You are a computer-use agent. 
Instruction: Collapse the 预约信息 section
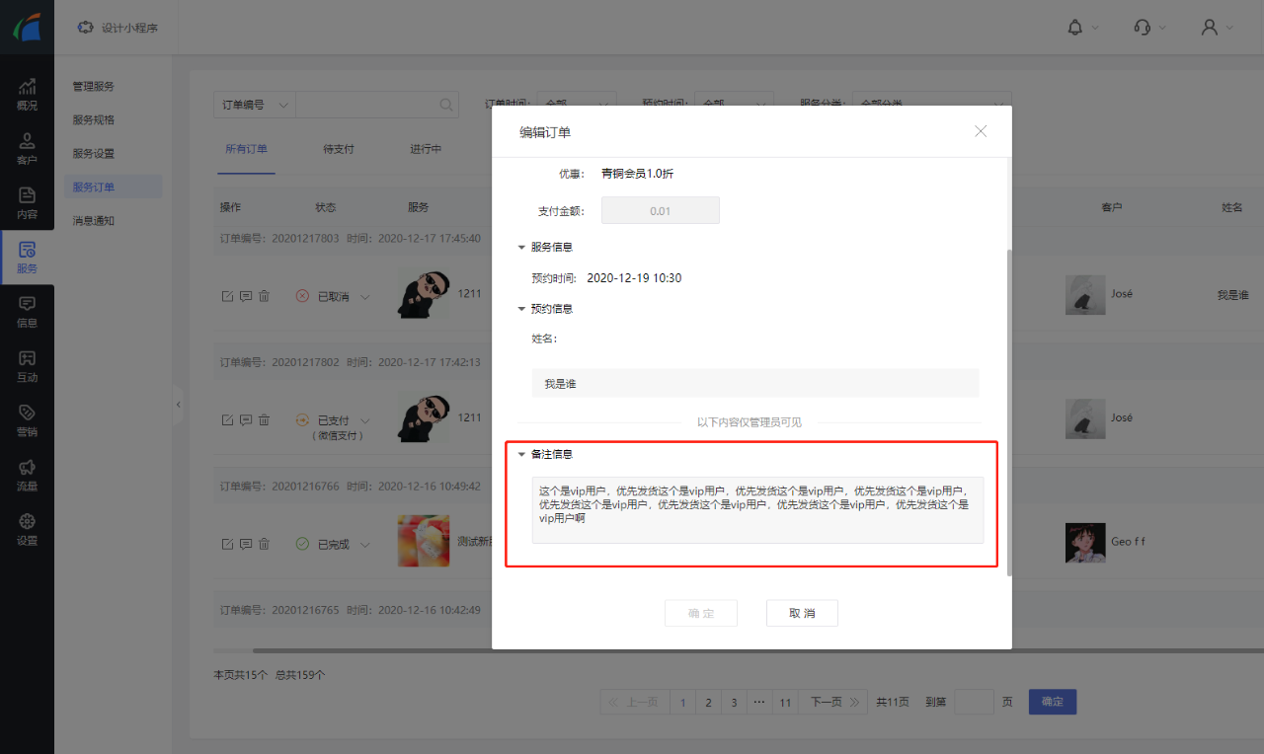521,308
